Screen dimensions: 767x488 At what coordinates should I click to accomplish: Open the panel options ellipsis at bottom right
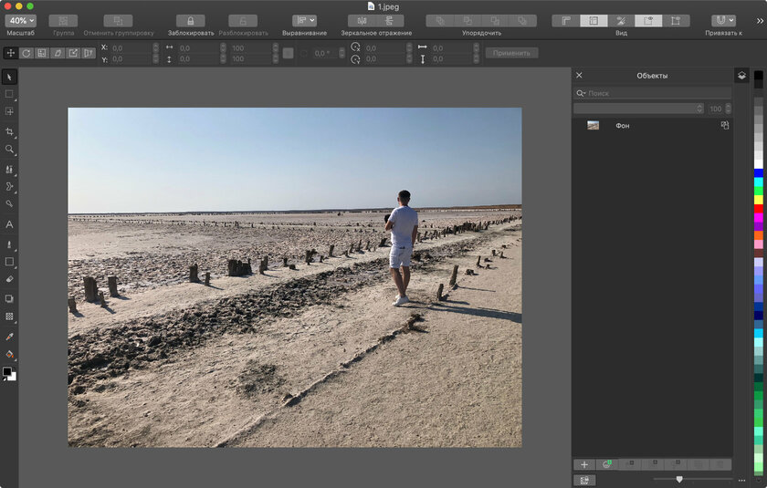click(x=741, y=480)
